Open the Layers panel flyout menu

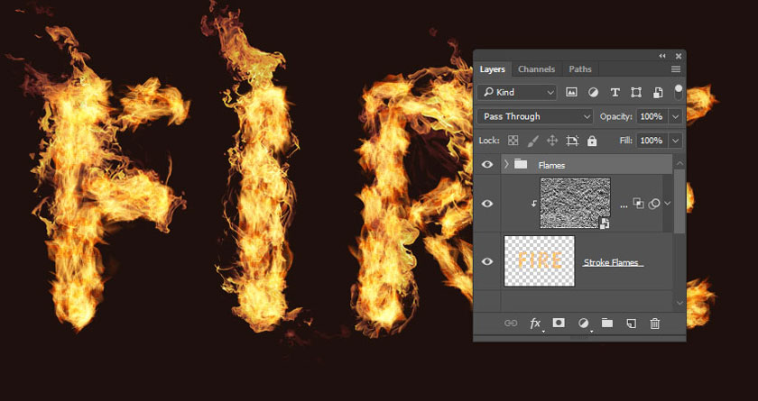(676, 69)
